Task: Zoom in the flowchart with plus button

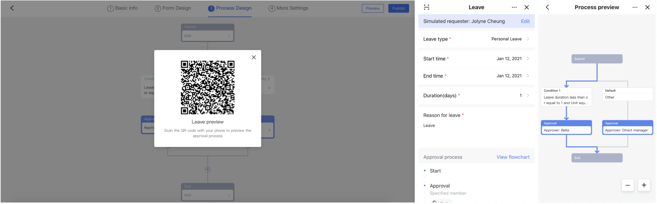Action: pyautogui.click(x=644, y=185)
